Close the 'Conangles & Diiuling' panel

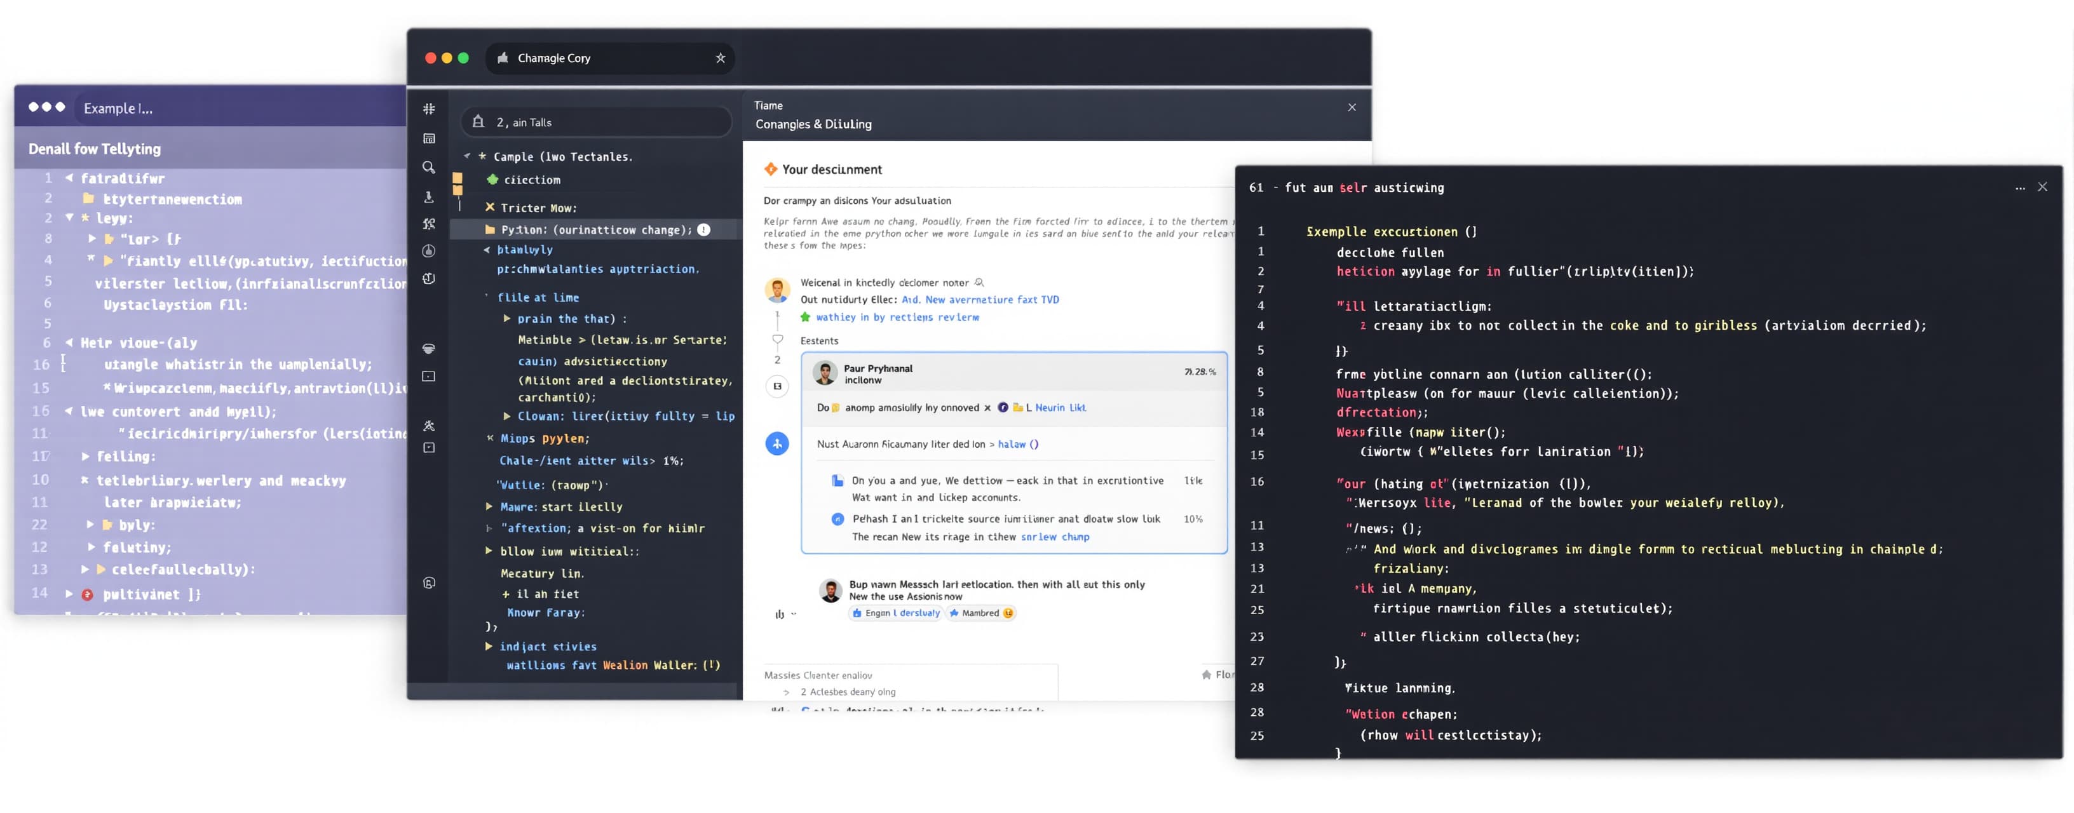(x=1352, y=107)
